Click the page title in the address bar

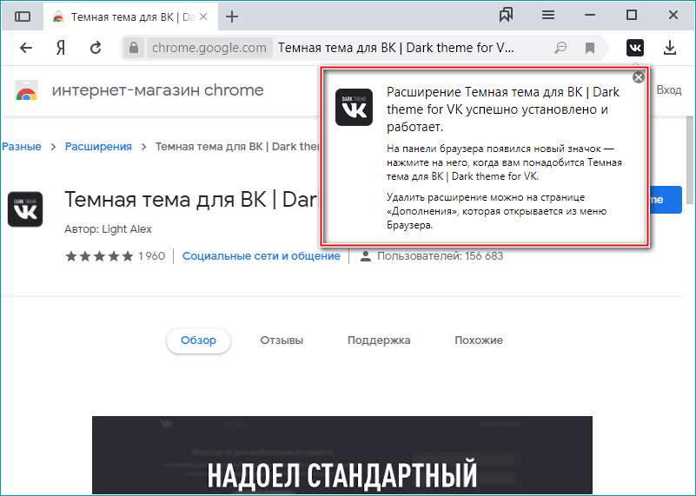click(396, 48)
